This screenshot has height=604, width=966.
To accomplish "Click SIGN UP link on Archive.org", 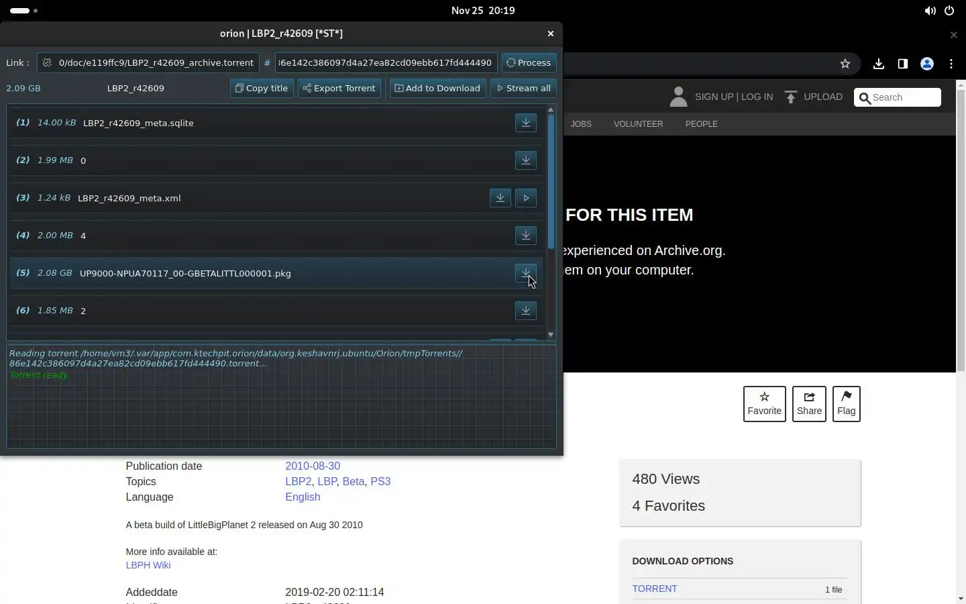I will point(714,97).
